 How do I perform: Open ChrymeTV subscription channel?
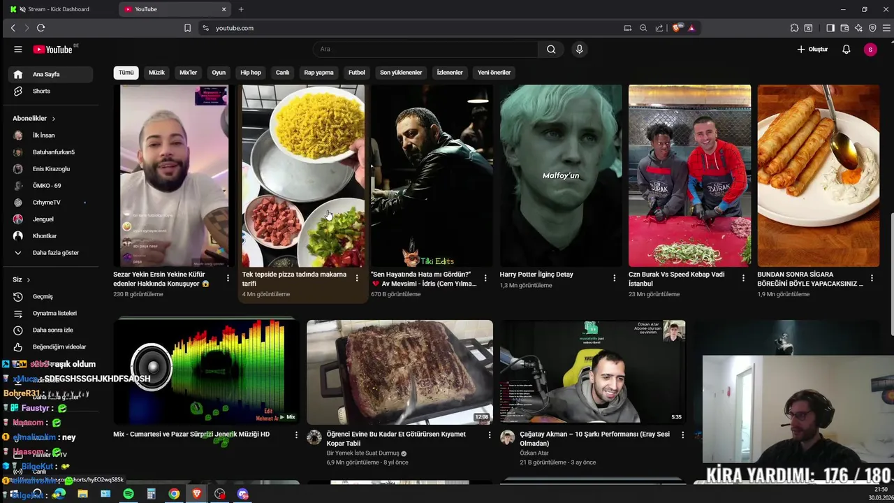(x=50, y=203)
